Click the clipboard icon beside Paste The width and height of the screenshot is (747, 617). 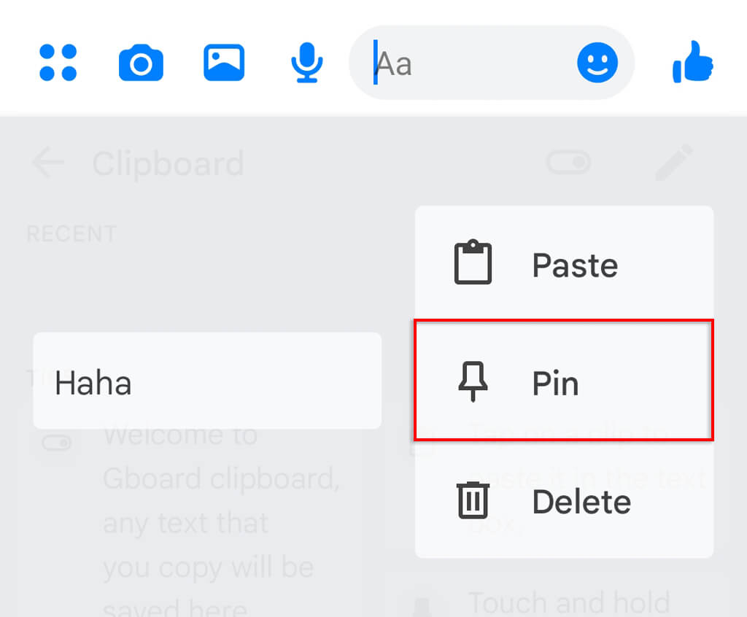473,263
